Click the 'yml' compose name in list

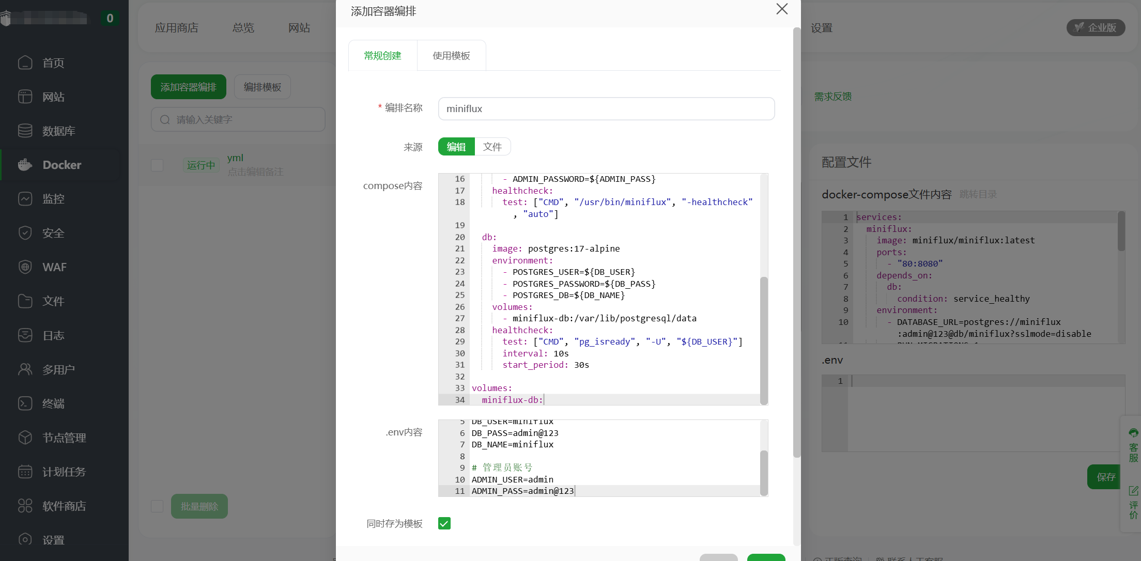[x=235, y=158]
